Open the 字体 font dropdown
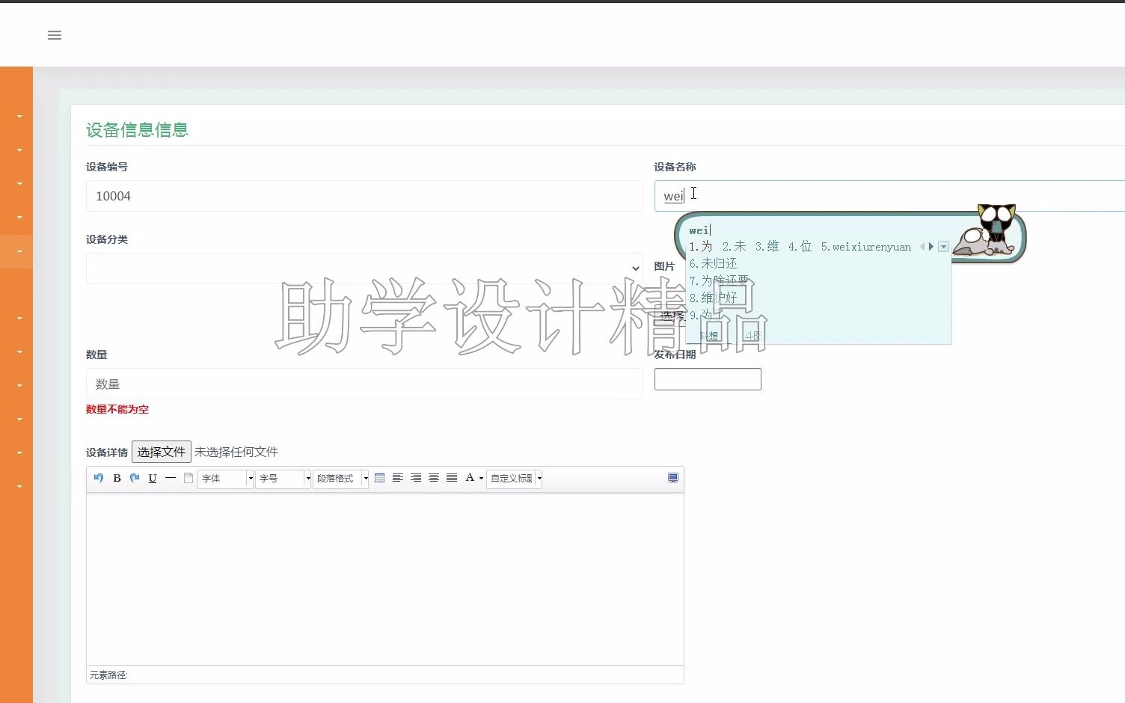The image size is (1125, 703). pos(224,479)
